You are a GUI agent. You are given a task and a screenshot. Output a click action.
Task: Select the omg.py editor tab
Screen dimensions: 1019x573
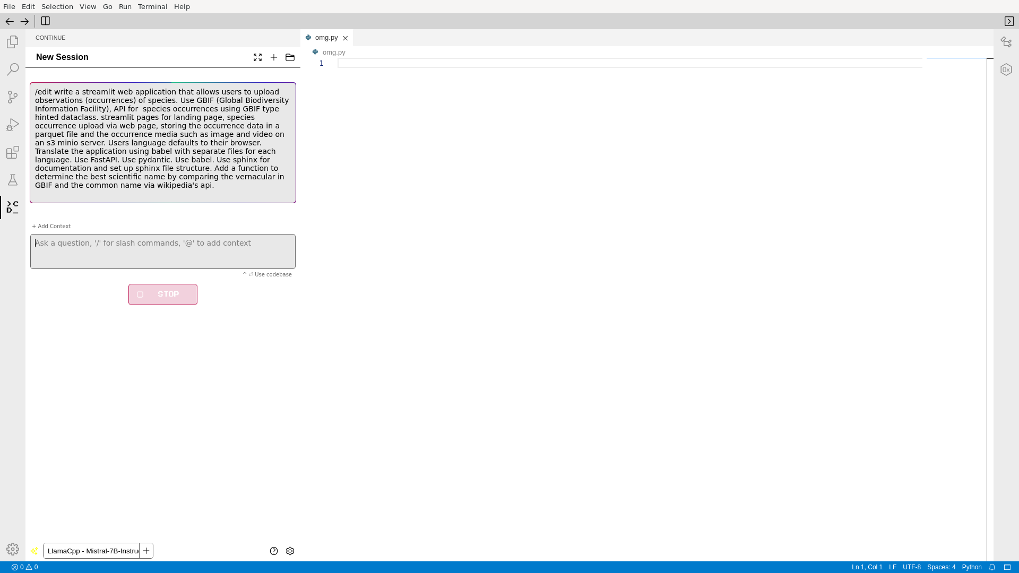(x=326, y=38)
